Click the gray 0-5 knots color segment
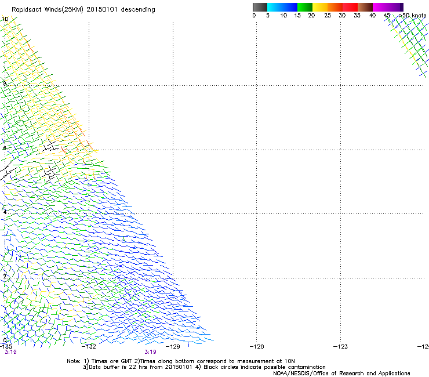The image size is (429, 377). coord(260,7)
